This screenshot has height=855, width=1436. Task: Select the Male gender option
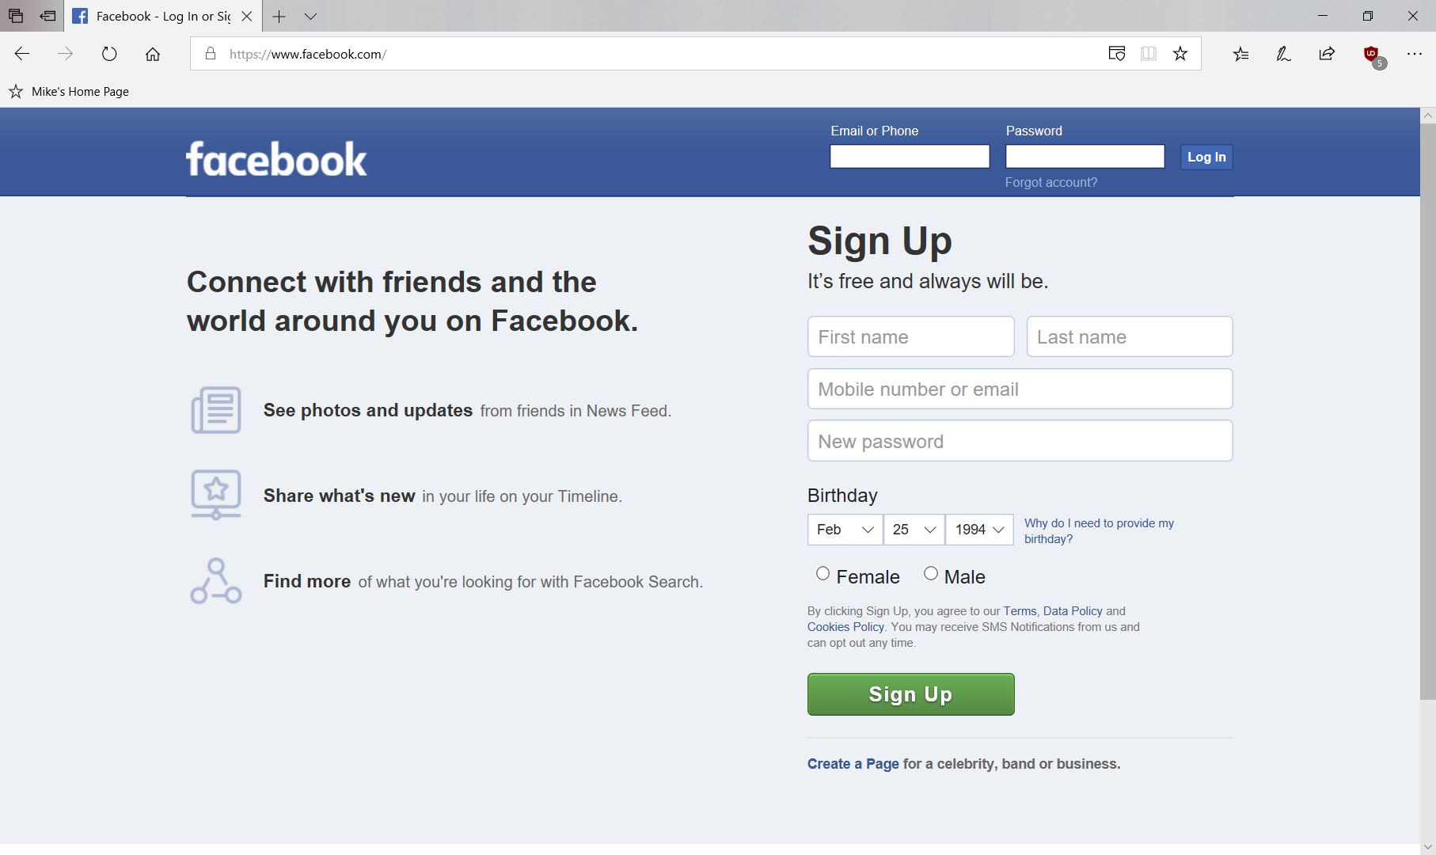click(x=931, y=573)
